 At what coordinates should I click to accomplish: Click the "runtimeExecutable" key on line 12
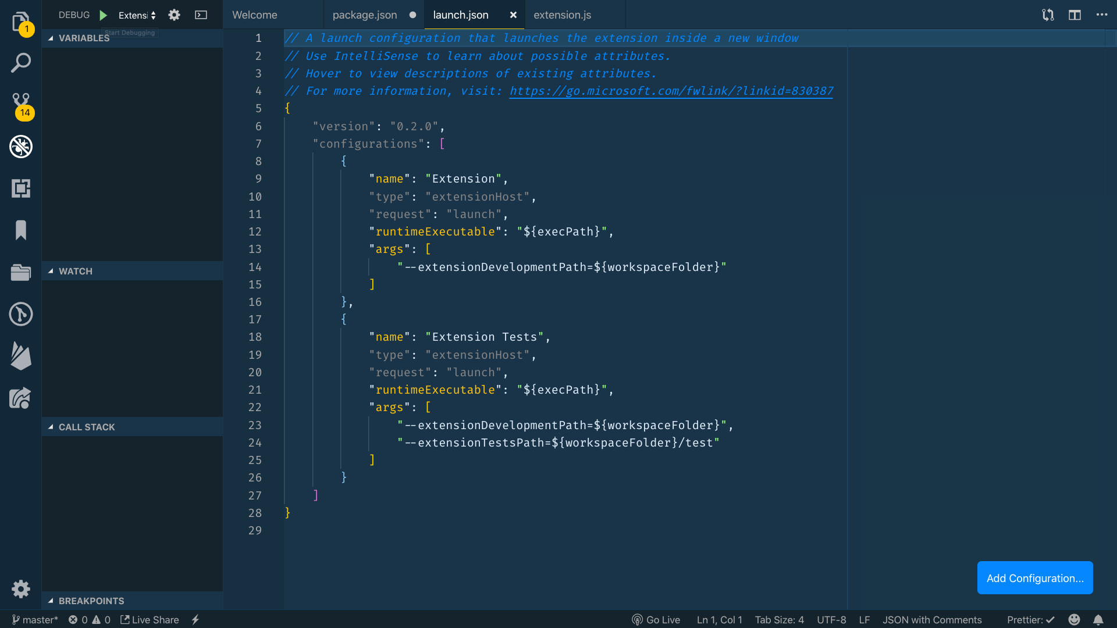point(436,231)
